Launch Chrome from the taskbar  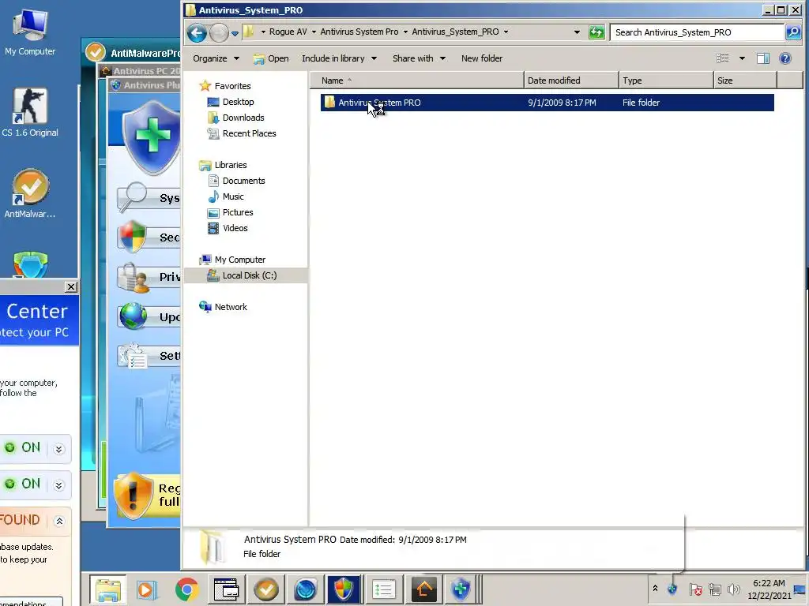[186, 589]
